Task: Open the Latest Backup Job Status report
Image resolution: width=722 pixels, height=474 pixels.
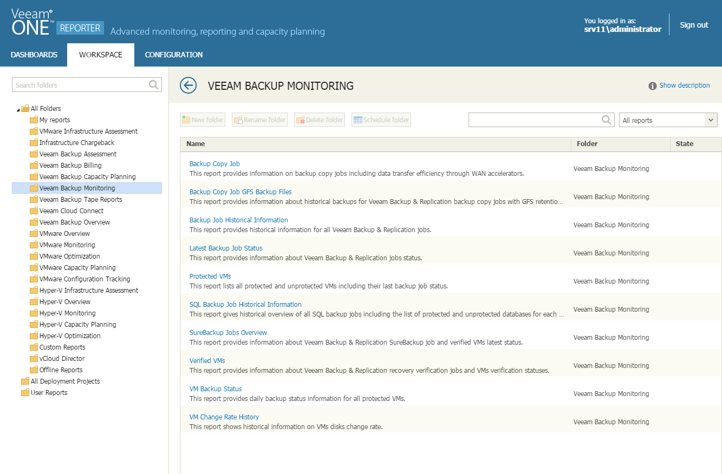Action: (x=226, y=248)
